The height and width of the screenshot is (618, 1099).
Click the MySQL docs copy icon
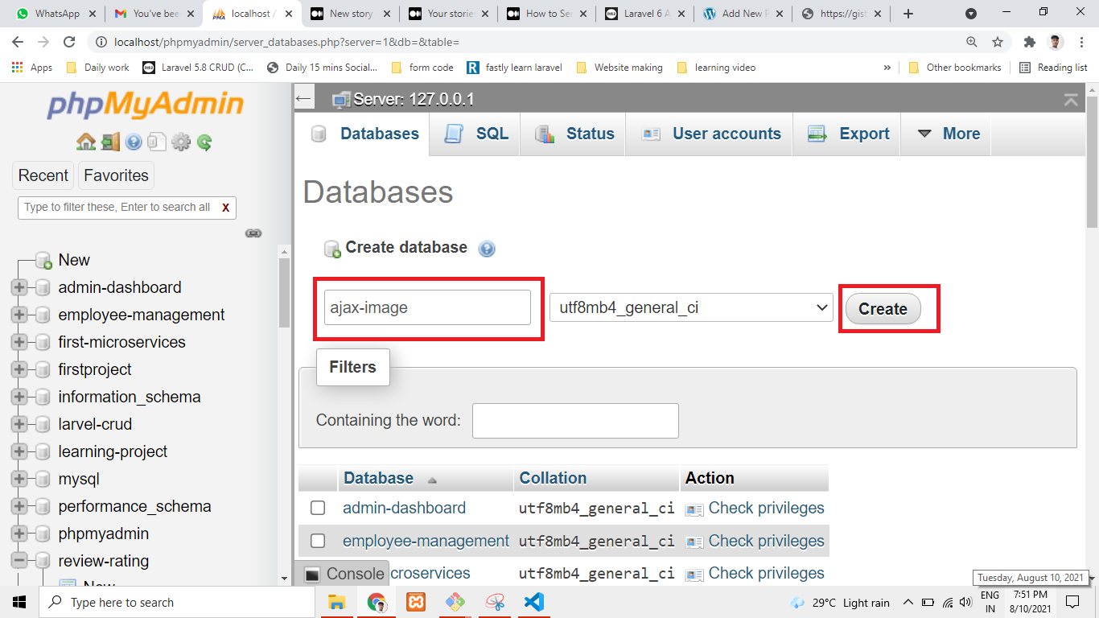[x=157, y=142]
